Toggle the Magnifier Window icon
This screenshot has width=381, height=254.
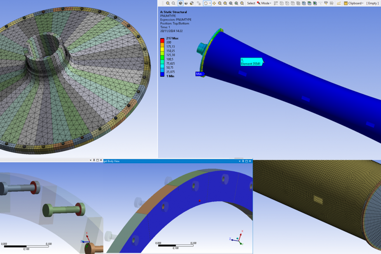pos(236,3)
